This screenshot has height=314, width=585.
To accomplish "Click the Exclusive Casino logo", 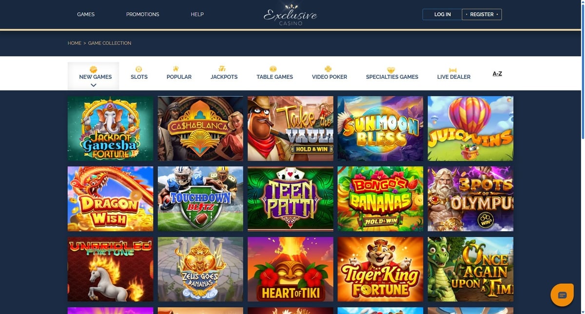I will pos(291,15).
